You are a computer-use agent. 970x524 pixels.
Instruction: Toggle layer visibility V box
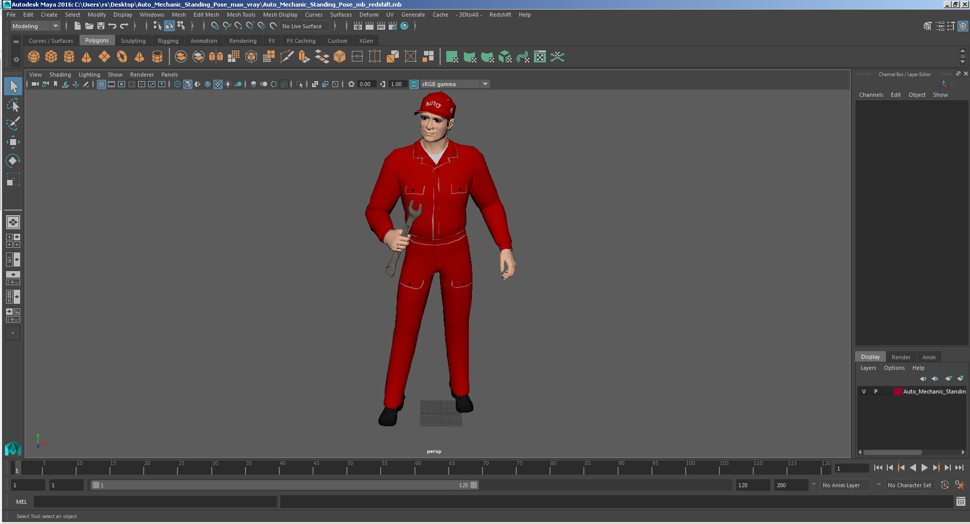click(864, 391)
